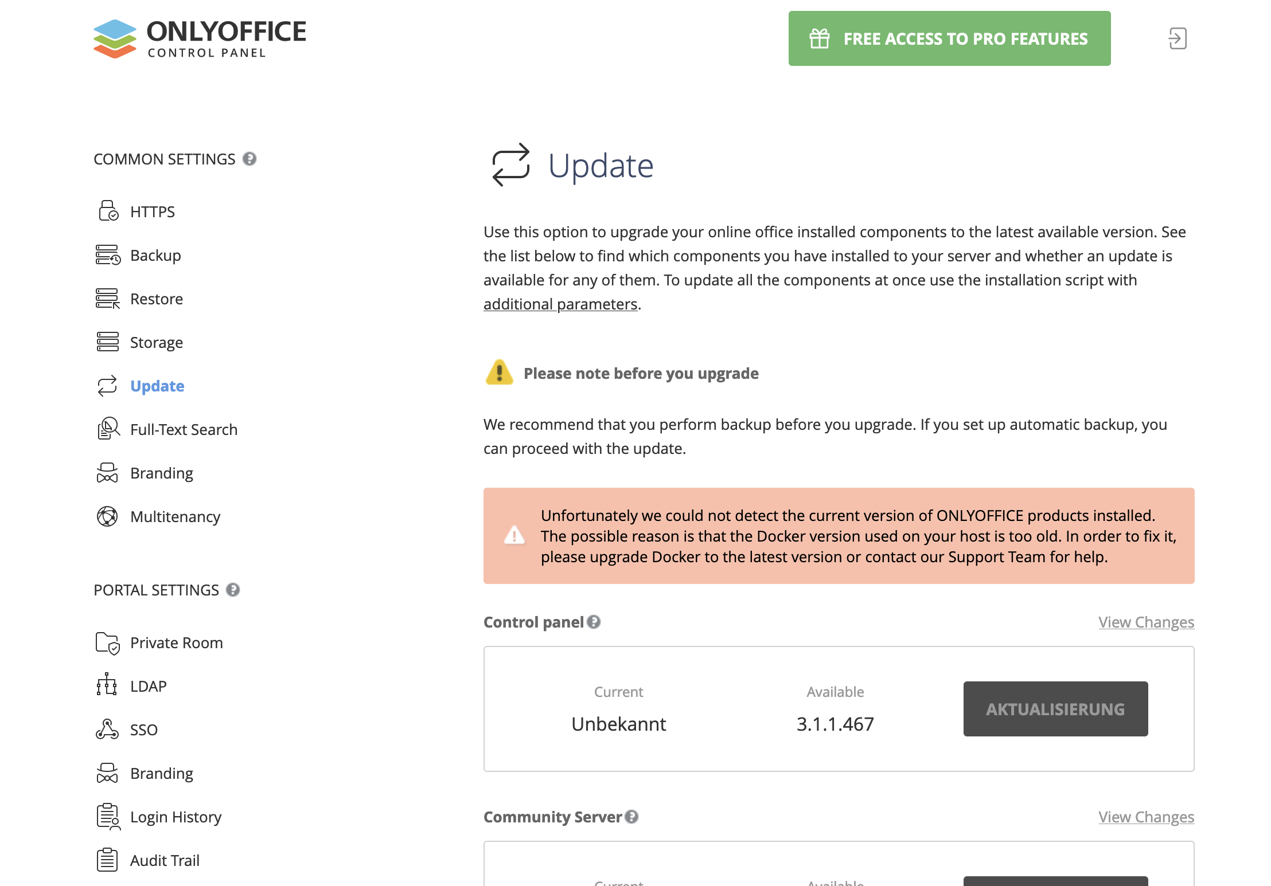Click the Multitenancy globe icon

click(x=107, y=516)
